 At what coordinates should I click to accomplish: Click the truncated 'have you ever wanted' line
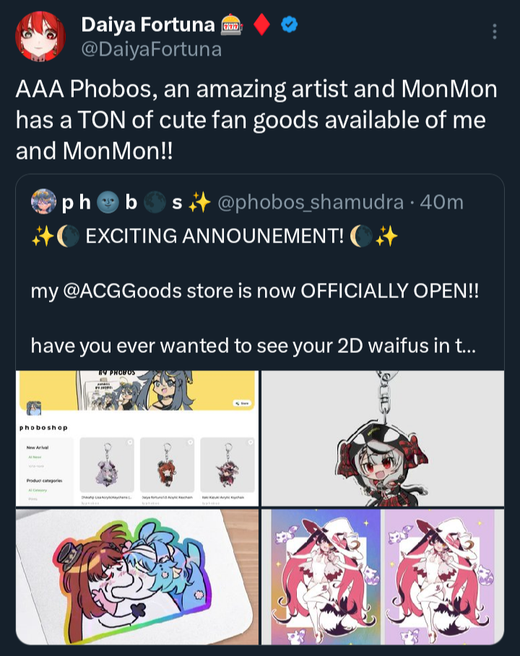(253, 346)
